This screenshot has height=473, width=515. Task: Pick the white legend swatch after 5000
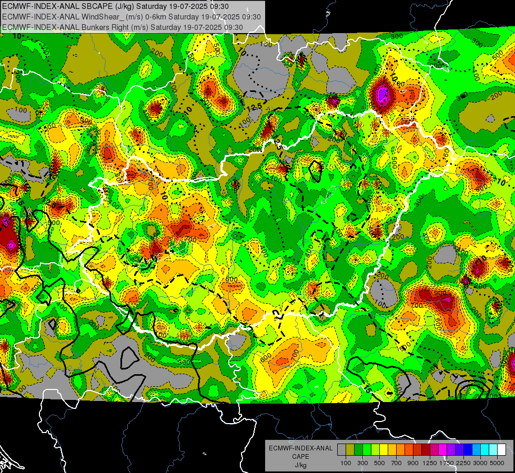501,450
